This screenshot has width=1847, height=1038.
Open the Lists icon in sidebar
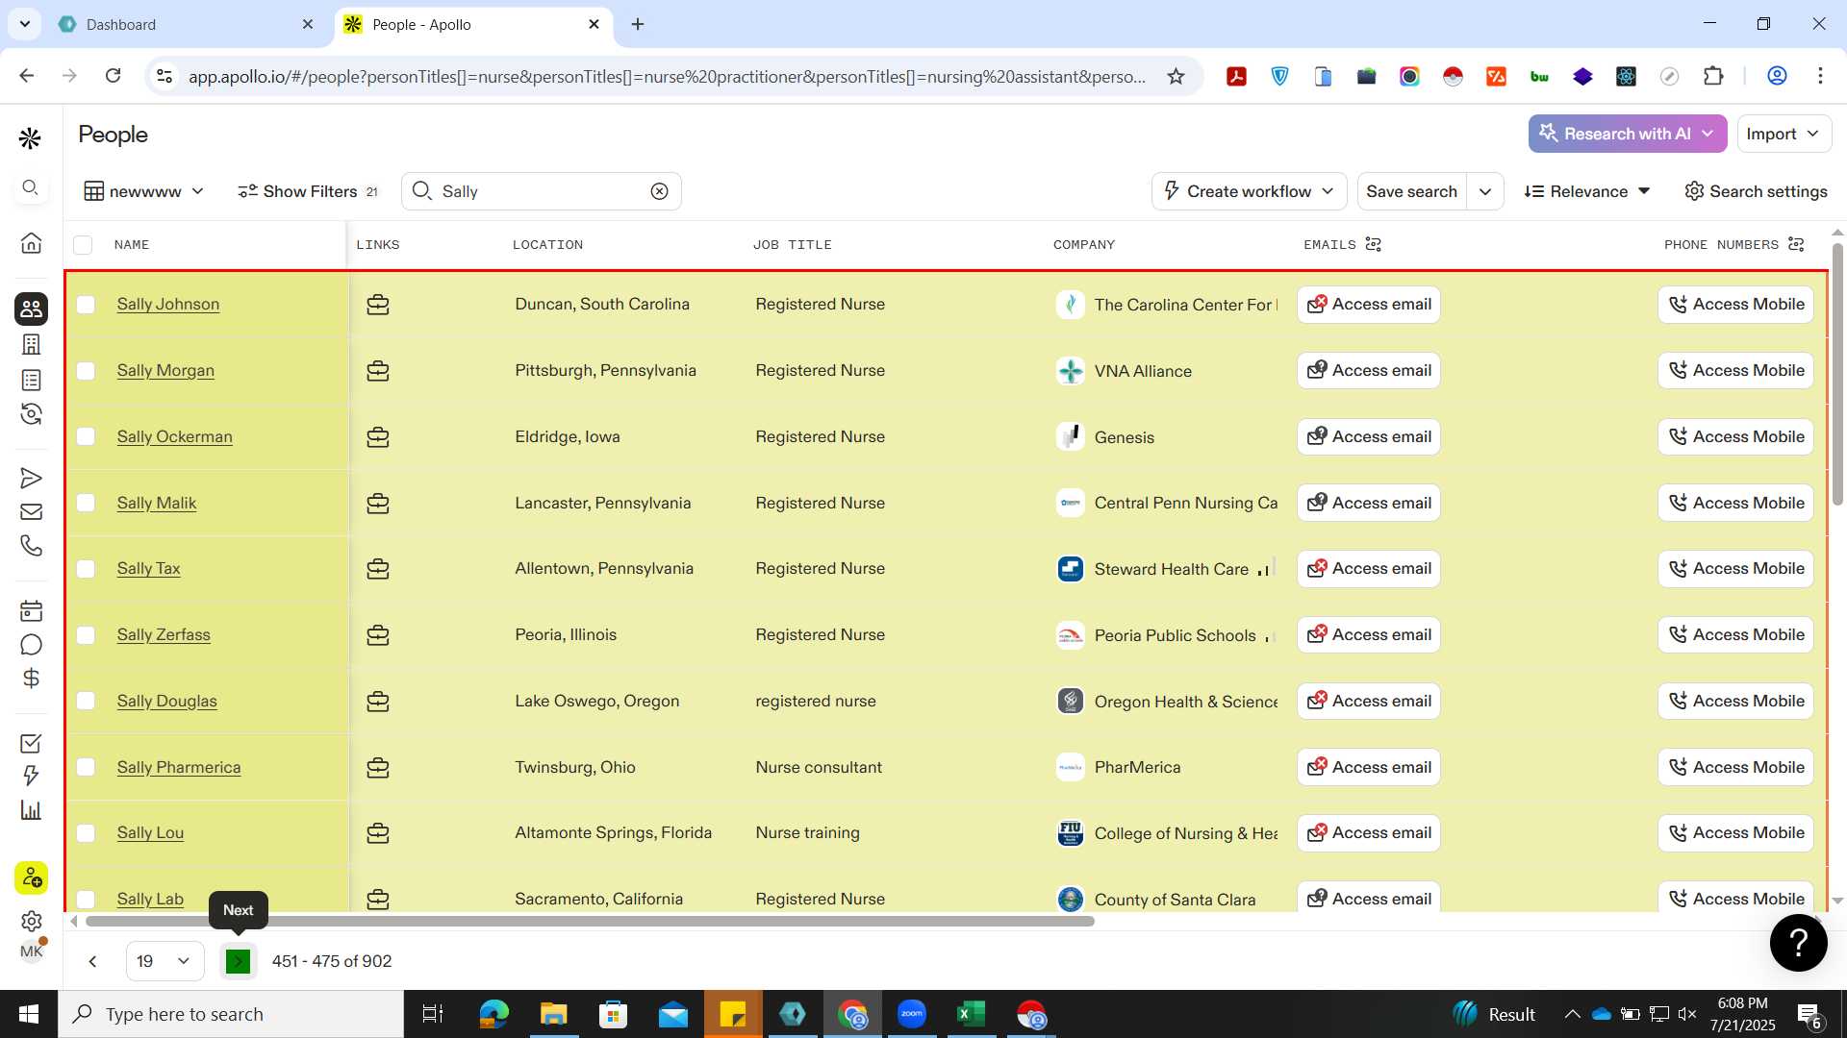[31, 381]
